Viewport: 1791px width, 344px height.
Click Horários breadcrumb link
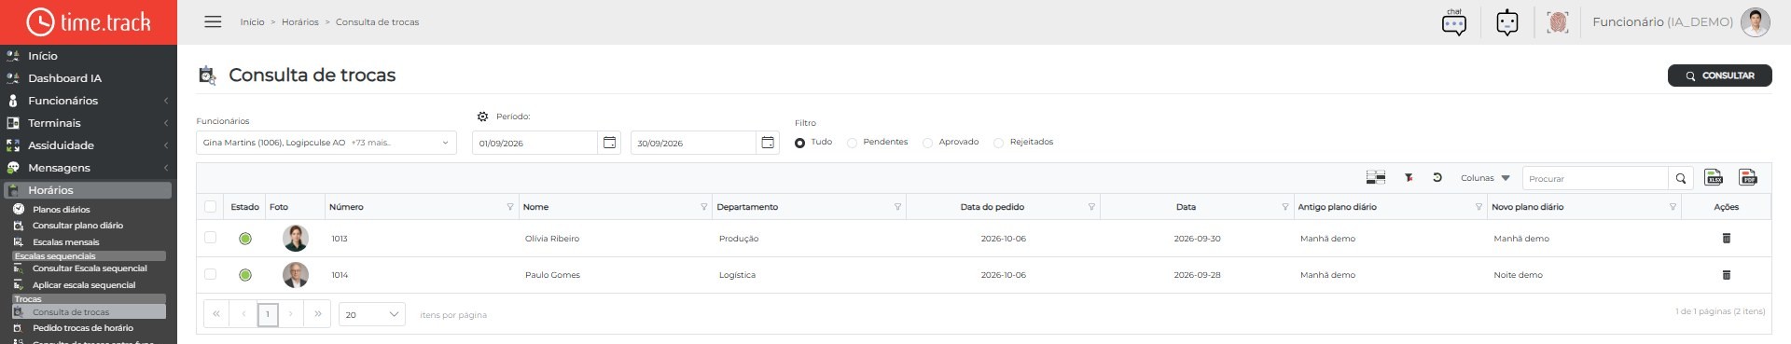tap(300, 22)
